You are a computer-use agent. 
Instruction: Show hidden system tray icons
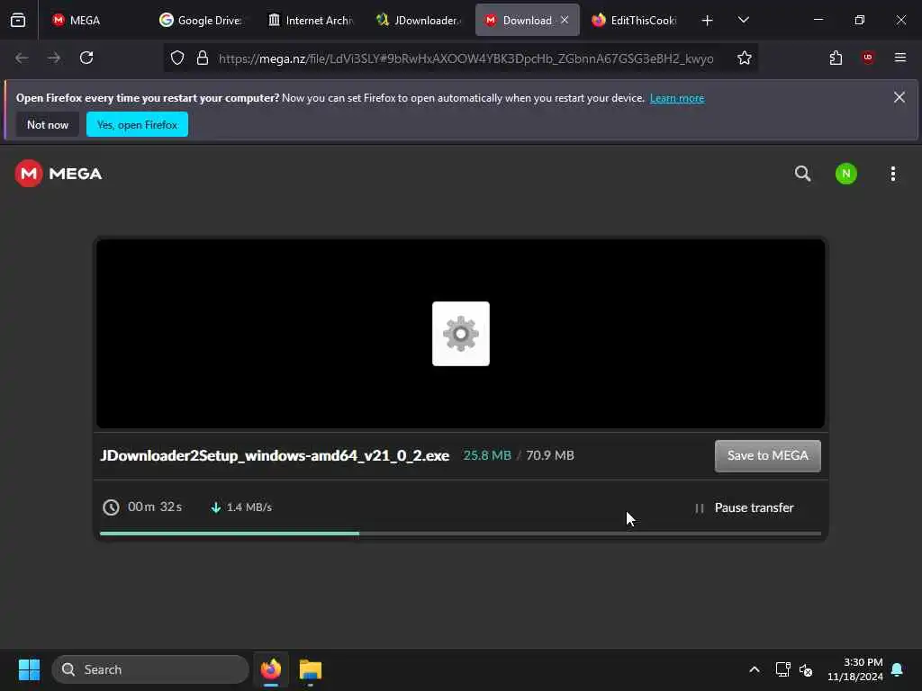[x=755, y=669]
